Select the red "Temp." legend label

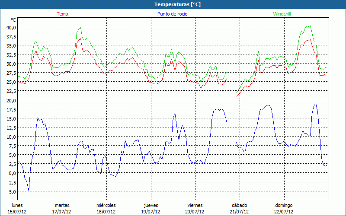coord(63,14)
